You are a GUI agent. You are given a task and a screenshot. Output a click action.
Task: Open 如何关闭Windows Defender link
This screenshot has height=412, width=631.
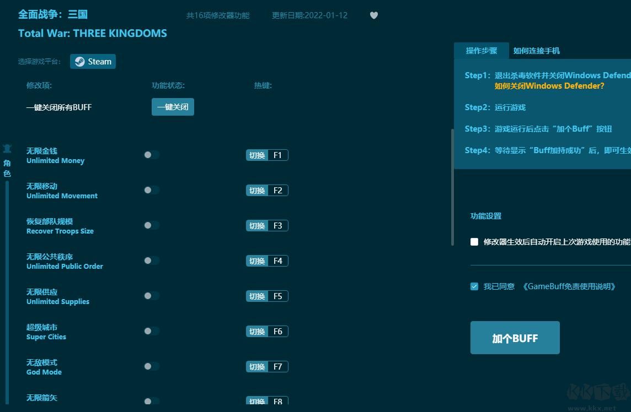point(549,85)
